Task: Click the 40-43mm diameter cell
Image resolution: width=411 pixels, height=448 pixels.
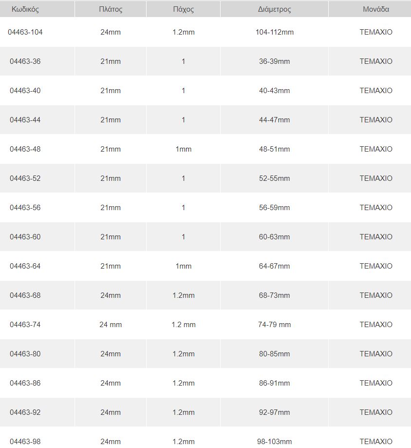Action: 274,91
